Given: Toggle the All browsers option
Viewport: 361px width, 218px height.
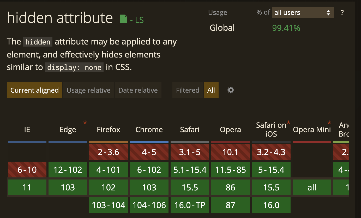Looking at the screenshot, I should [x=211, y=90].
